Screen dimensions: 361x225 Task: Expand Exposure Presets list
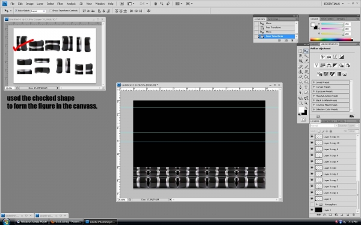coord(314,91)
